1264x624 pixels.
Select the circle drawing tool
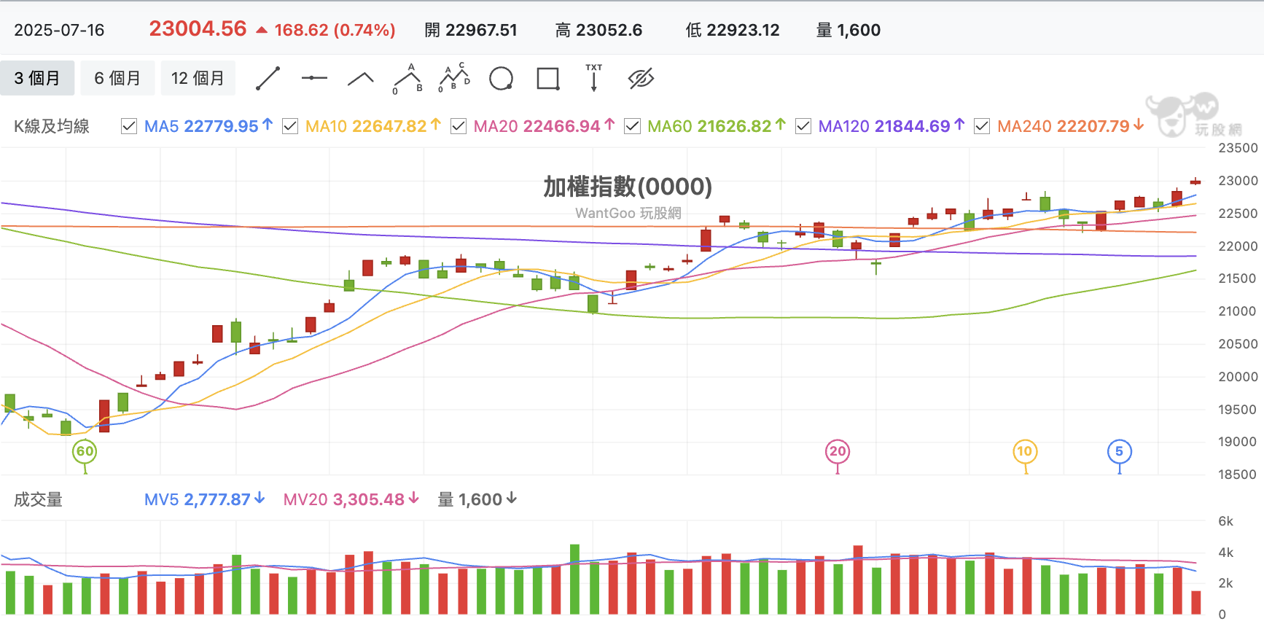coord(501,78)
